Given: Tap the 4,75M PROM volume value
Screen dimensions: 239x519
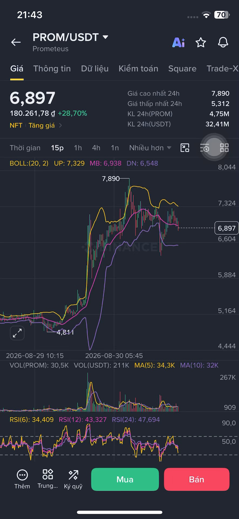Looking at the screenshot, I should [219, 114].
